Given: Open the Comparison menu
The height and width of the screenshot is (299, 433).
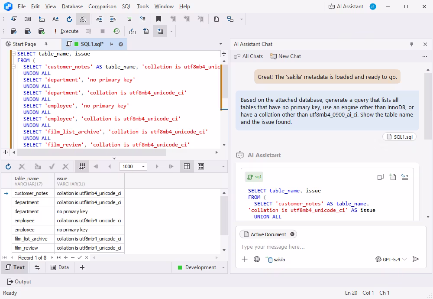Looking at the screenshot, I should pos(102,6).
